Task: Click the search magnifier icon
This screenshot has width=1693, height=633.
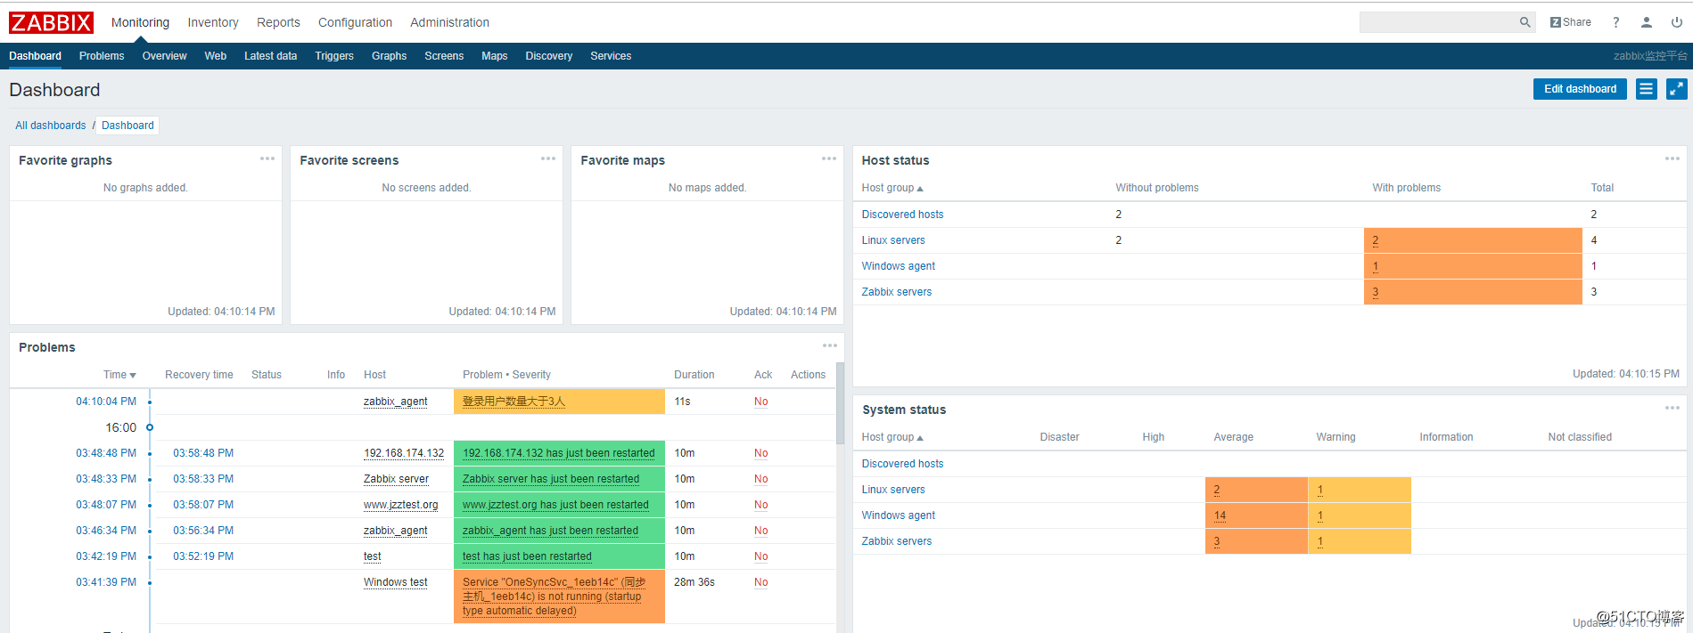Action: point(1525,22)
